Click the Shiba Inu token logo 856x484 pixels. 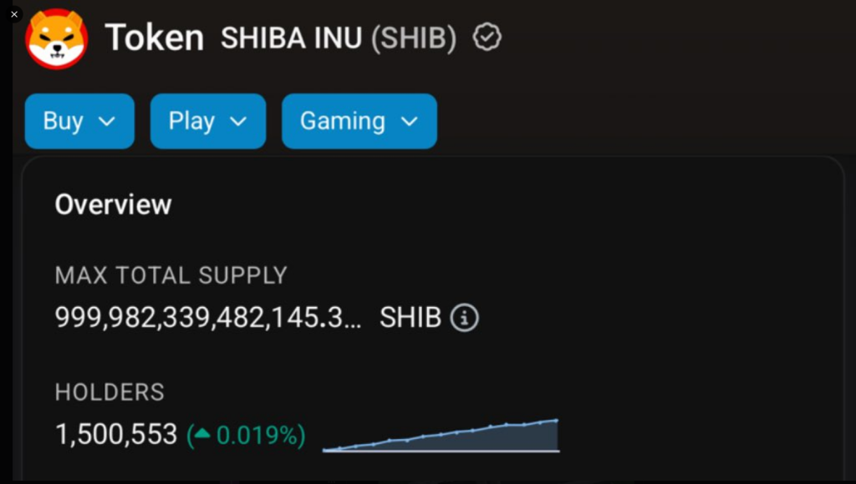pyautogui.click(x=56, y=38)
